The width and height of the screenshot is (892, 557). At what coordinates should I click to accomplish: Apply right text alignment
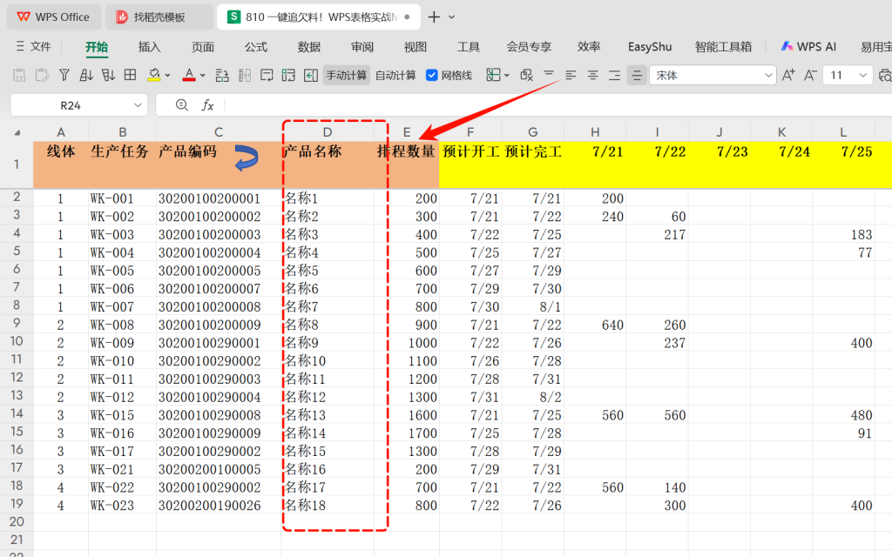pyautogui.click(x=614, y=75)
